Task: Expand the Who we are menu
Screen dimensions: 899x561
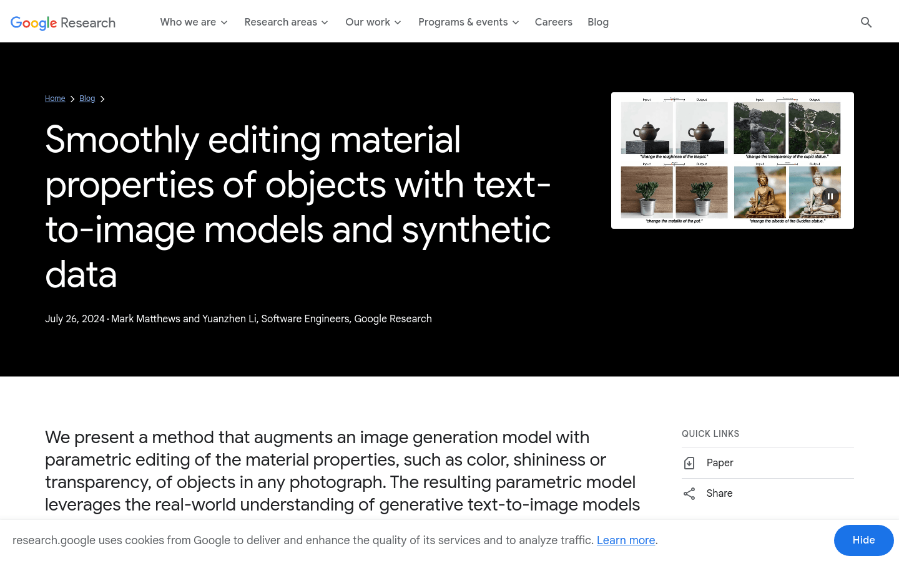Action: (x=194, y=22)
